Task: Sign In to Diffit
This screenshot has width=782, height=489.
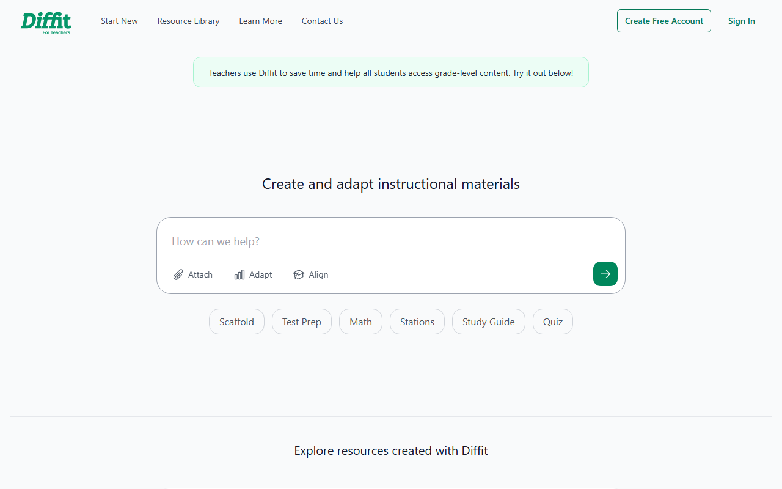Action: pos(741,21)
